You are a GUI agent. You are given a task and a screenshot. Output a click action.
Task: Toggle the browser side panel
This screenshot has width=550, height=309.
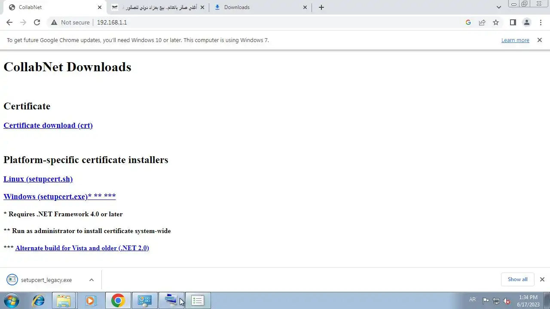pyautogui.click(x=513, y=22)
